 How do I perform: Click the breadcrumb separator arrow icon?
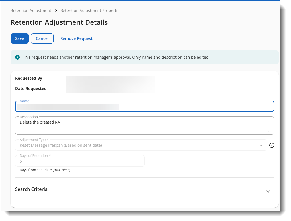pyautogui.click(x=56, y=11)
